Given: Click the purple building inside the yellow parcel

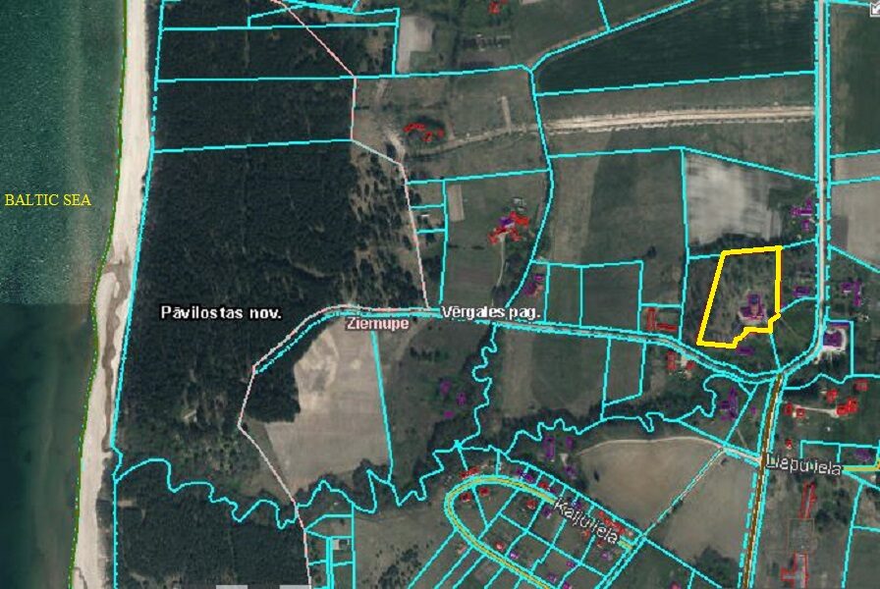Looking at the screenshot, I should point(754,309).
